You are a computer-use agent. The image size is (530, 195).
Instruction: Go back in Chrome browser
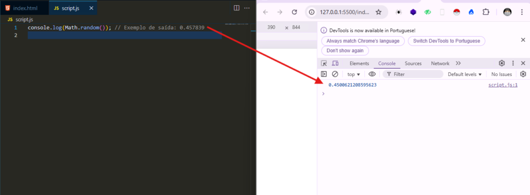click(x=266, y=12)
